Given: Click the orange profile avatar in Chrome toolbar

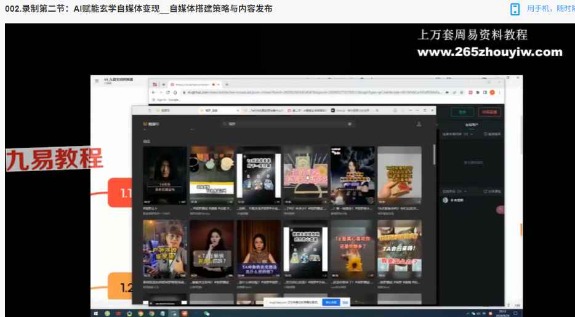Looking at the screenshot, I should pyautogui.click(x=492, y=92).
